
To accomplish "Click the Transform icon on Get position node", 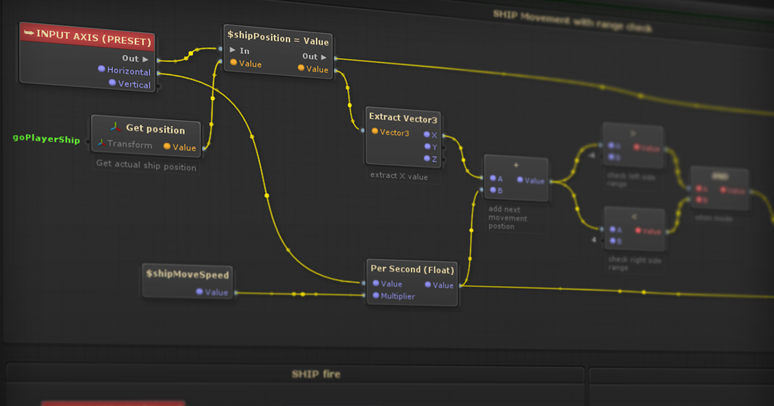I will pyautogui.click(x=101, y=144).
